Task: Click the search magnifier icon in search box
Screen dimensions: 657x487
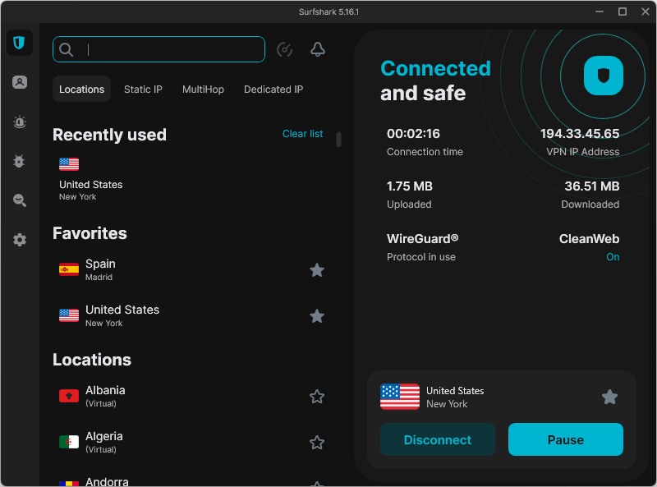Action: coord(67,49)
